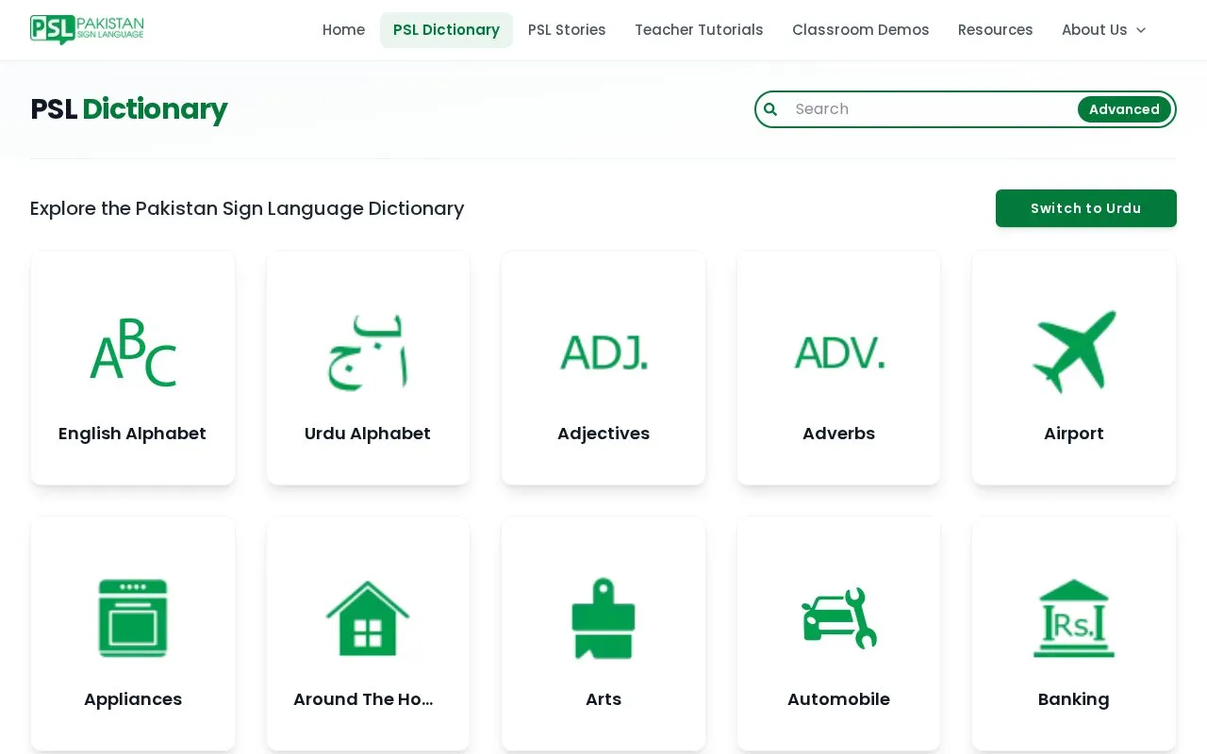
Task: Click the Urdu Alphabet label
Action: point(368,434)
